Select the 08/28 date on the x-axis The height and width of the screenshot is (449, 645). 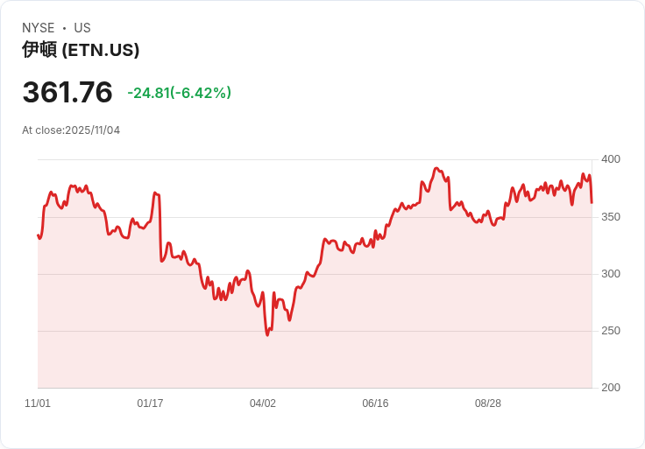click(x=488, y=403)
